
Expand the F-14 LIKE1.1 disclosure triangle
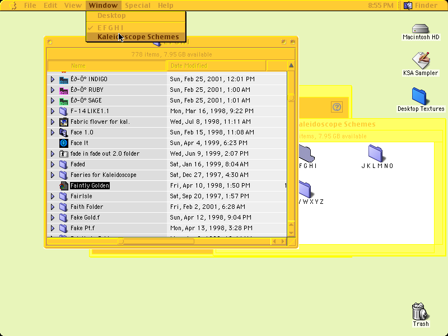click(x=53, y=111)
